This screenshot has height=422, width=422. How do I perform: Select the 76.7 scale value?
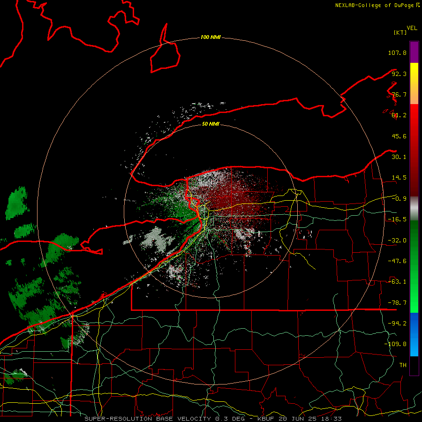click(x=399, y=94)
